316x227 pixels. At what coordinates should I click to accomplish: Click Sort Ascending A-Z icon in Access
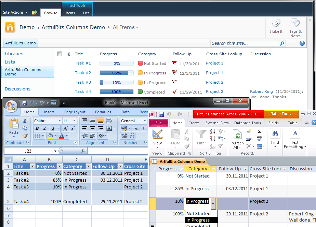coord(212,131)
